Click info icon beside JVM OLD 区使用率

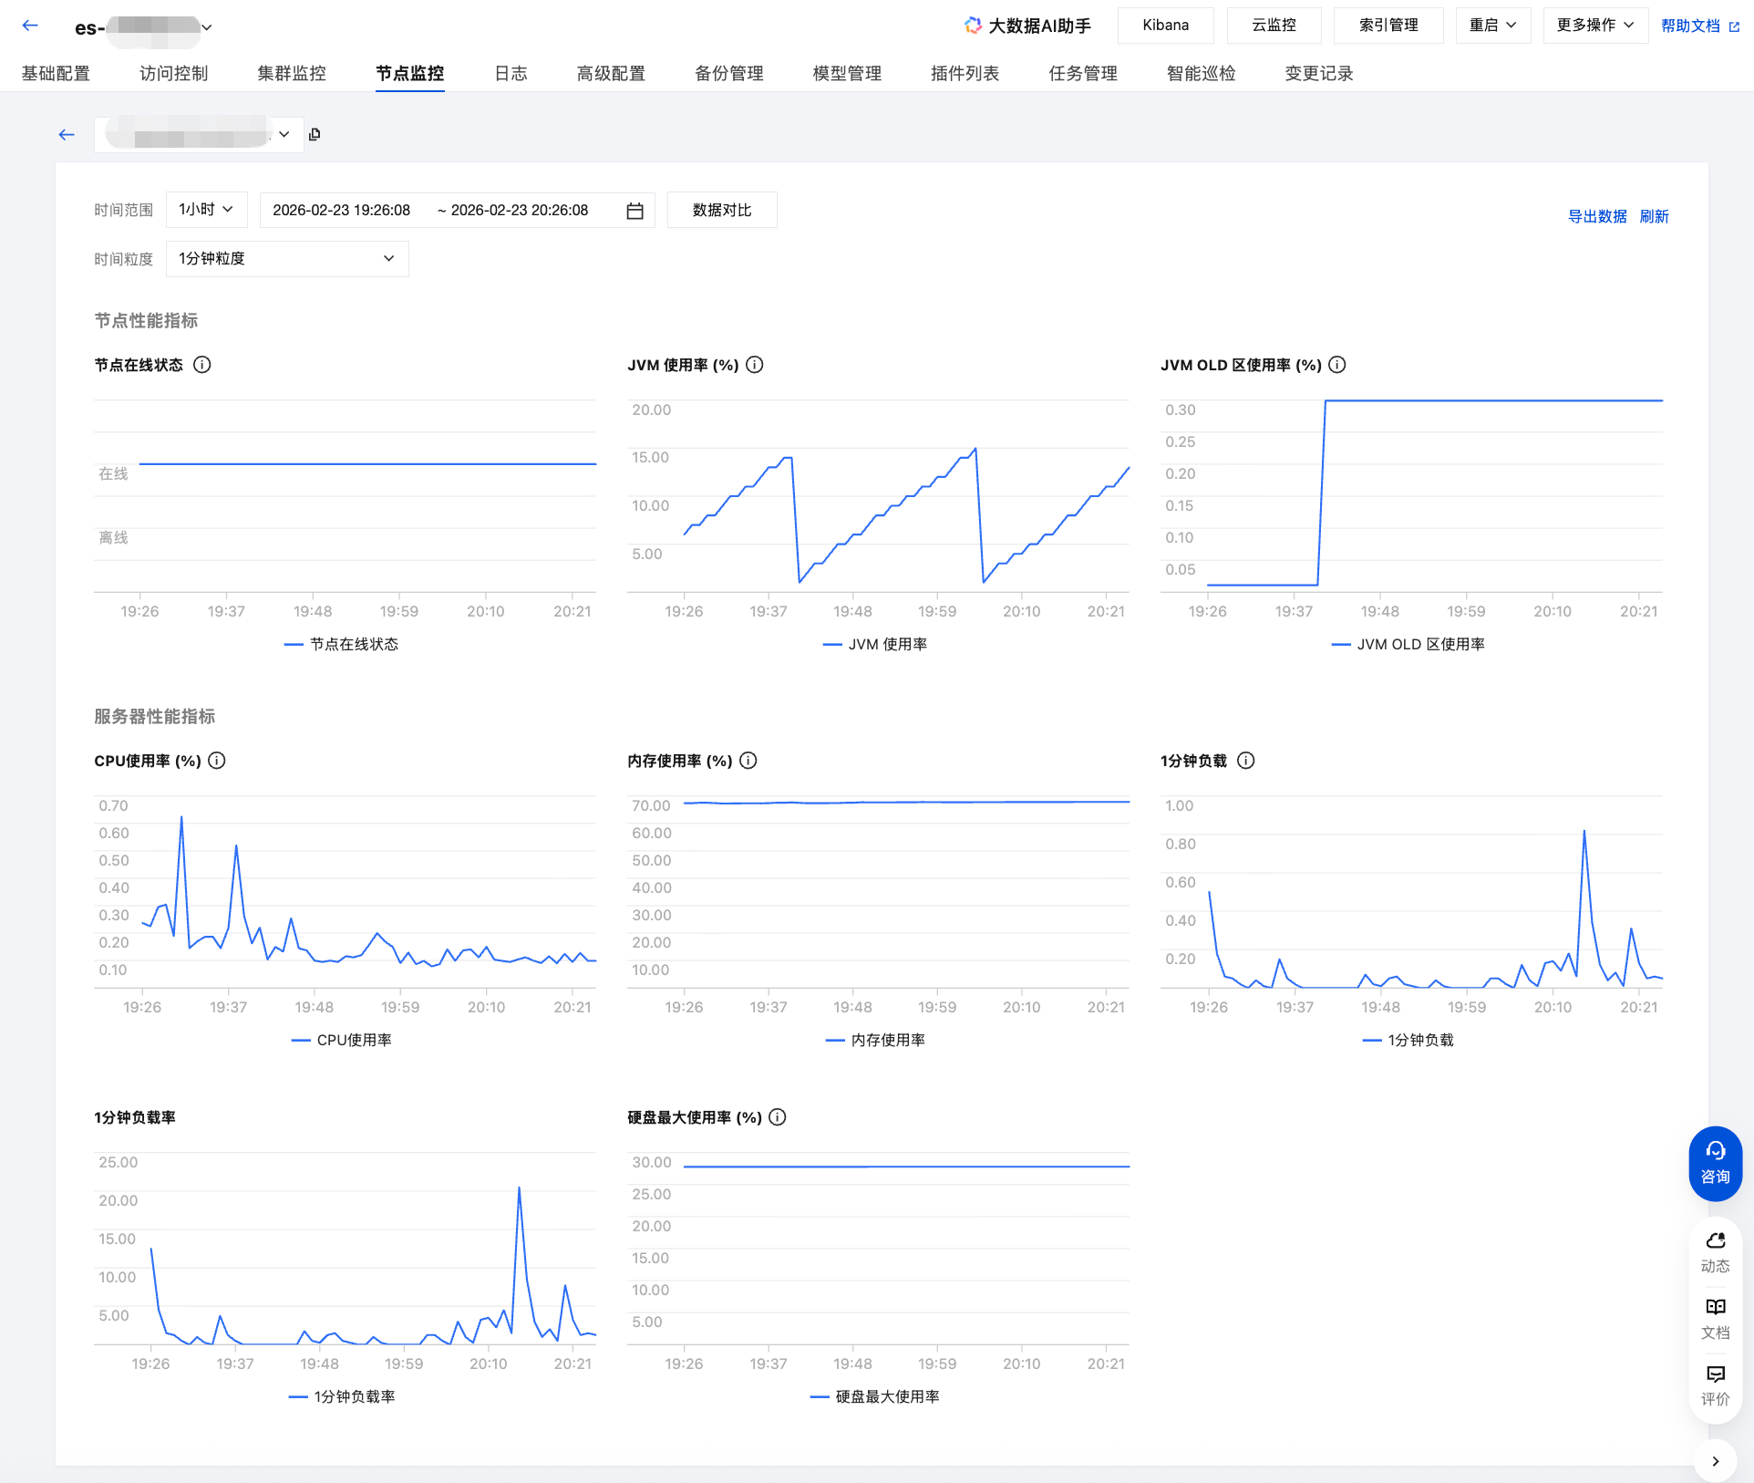pos(1337,365)
